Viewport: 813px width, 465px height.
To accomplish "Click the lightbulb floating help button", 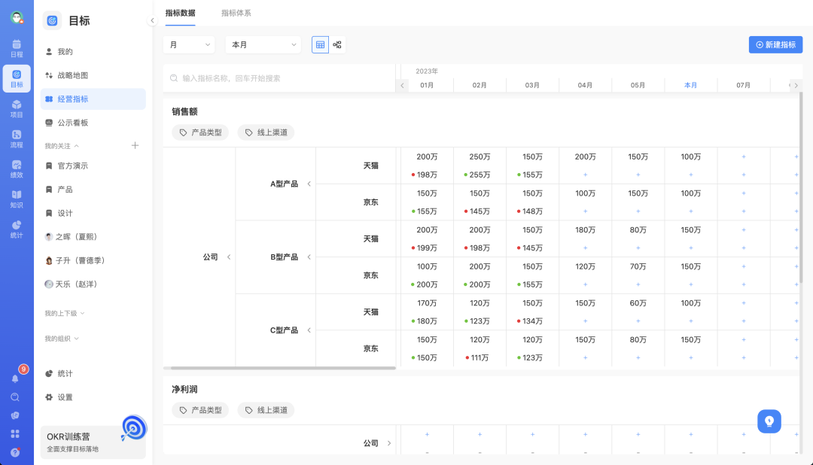I will pyautogui.click(x=769, y=421).
